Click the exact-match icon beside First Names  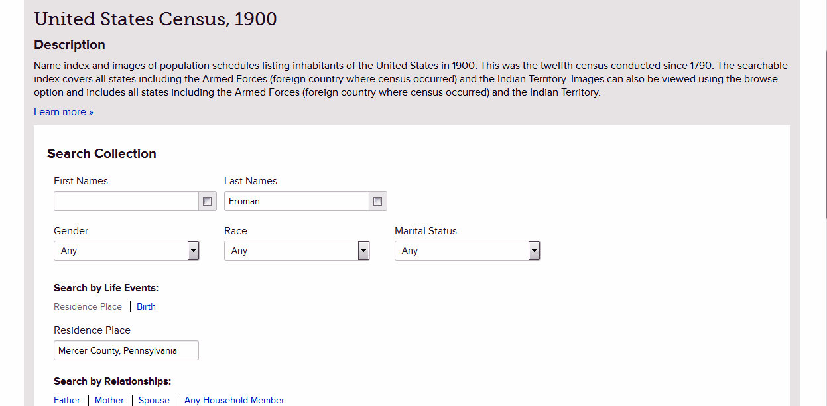click(207, 201)
